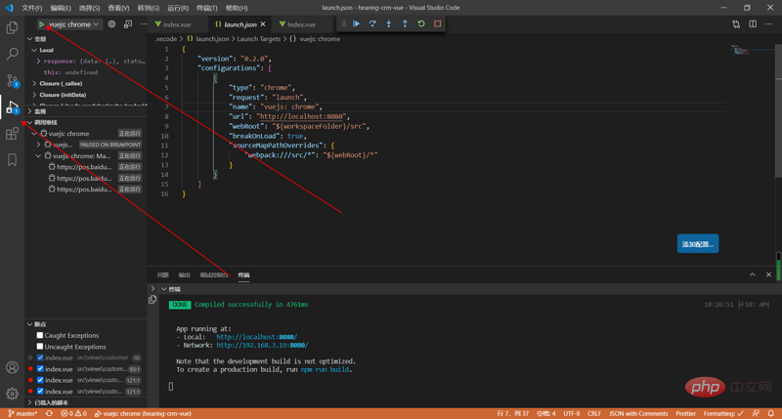Image resolution: width=782 pixels, height=419 pixels.
Task: Expand the 已载入的脚本 loaded scripts section
Action: tap(30, 402)
